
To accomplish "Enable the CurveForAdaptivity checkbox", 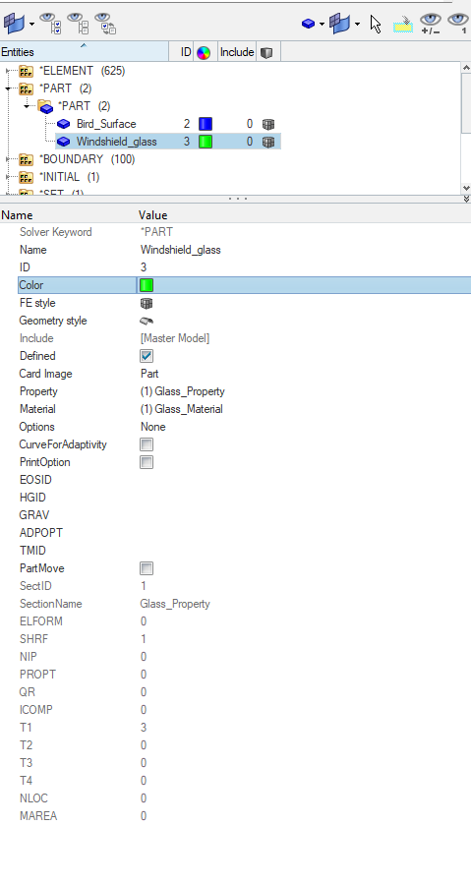I will pos(147,444).
